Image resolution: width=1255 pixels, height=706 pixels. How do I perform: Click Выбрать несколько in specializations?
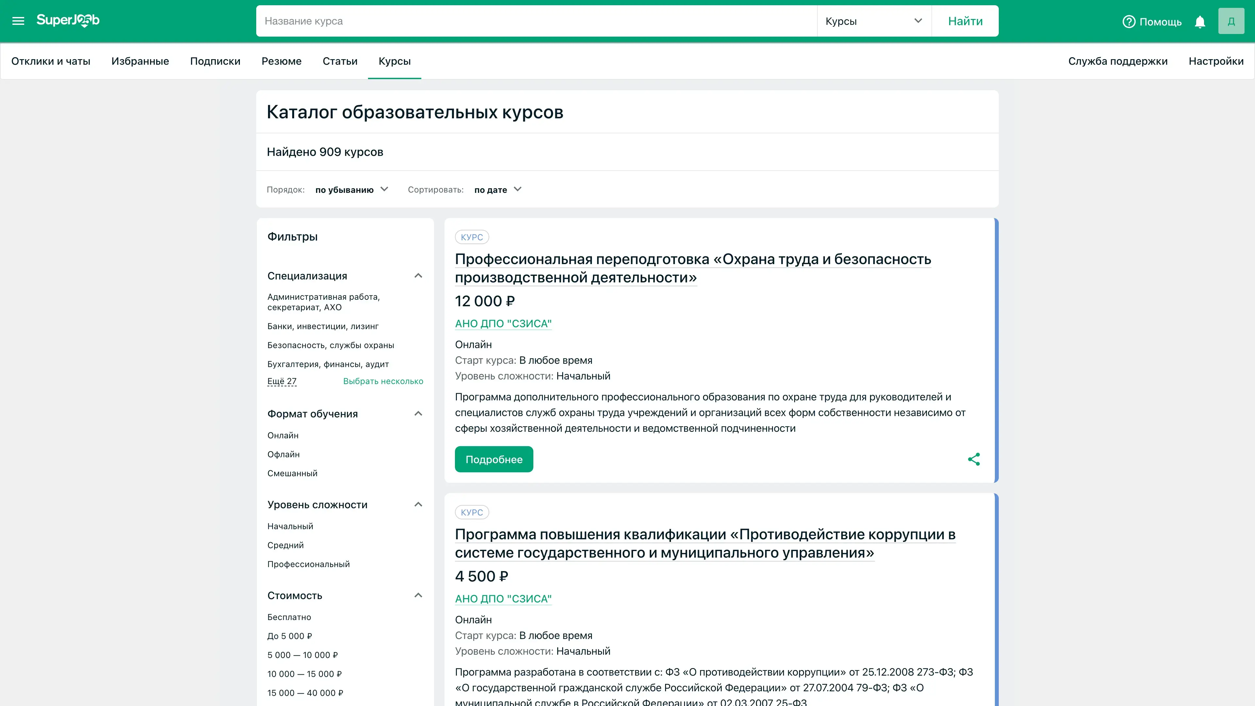click(383, 381)
